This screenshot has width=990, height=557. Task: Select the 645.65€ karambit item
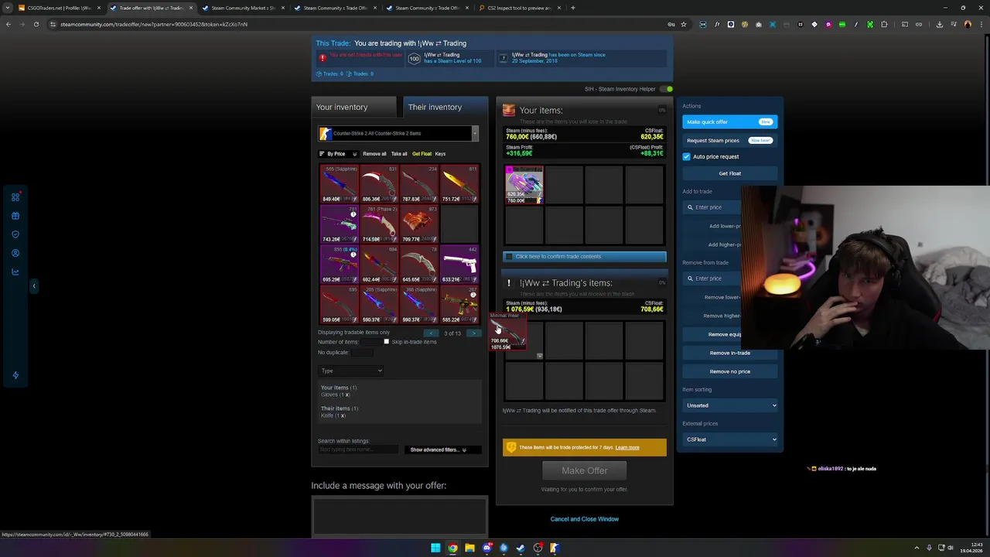(x=419, y=265)
